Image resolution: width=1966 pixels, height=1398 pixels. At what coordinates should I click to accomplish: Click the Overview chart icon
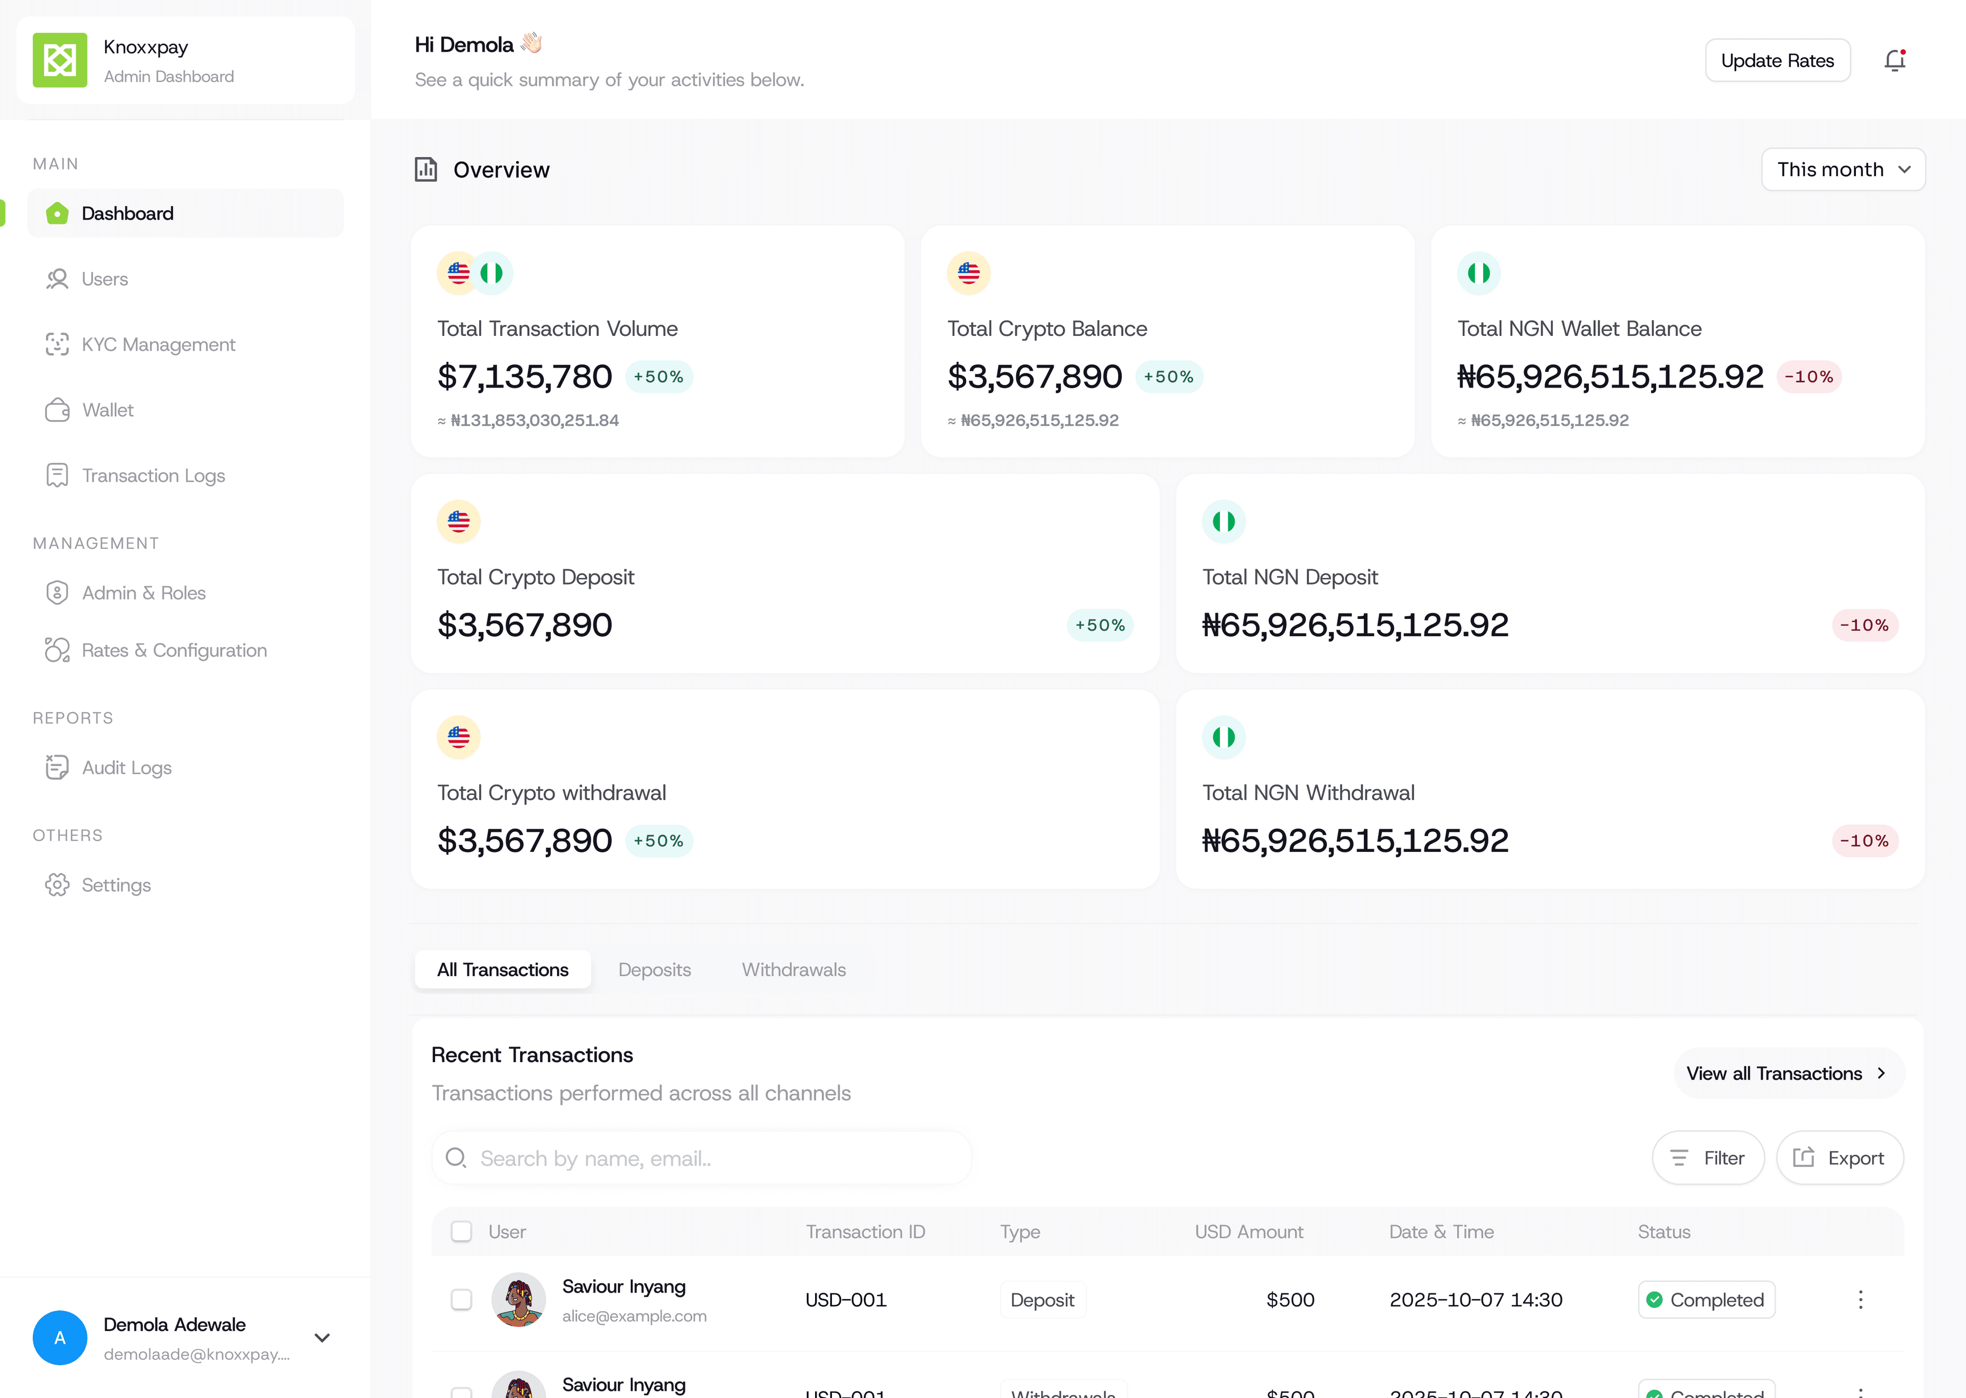coord(426,169)
